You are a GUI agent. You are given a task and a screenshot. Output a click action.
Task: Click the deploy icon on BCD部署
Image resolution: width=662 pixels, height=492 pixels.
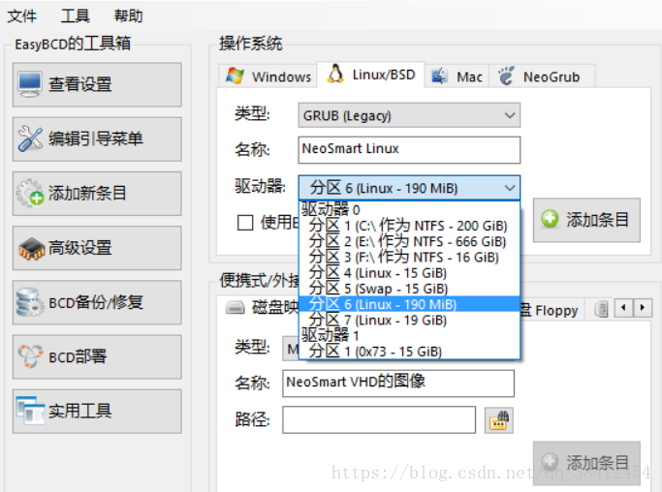(x=30, y=356)
